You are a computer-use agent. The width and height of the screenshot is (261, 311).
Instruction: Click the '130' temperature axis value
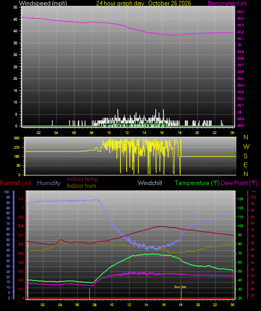240,199
